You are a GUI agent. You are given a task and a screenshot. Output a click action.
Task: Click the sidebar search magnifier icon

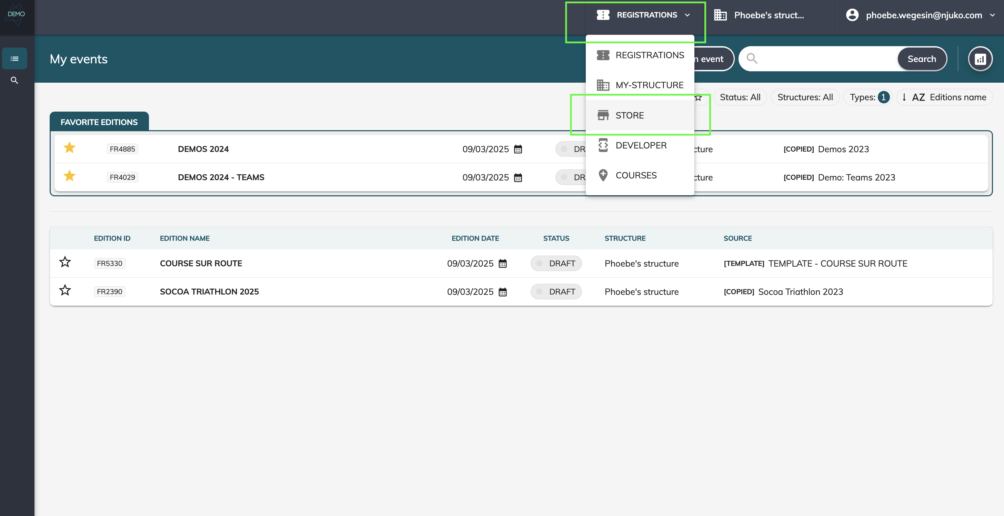(14, 80)
